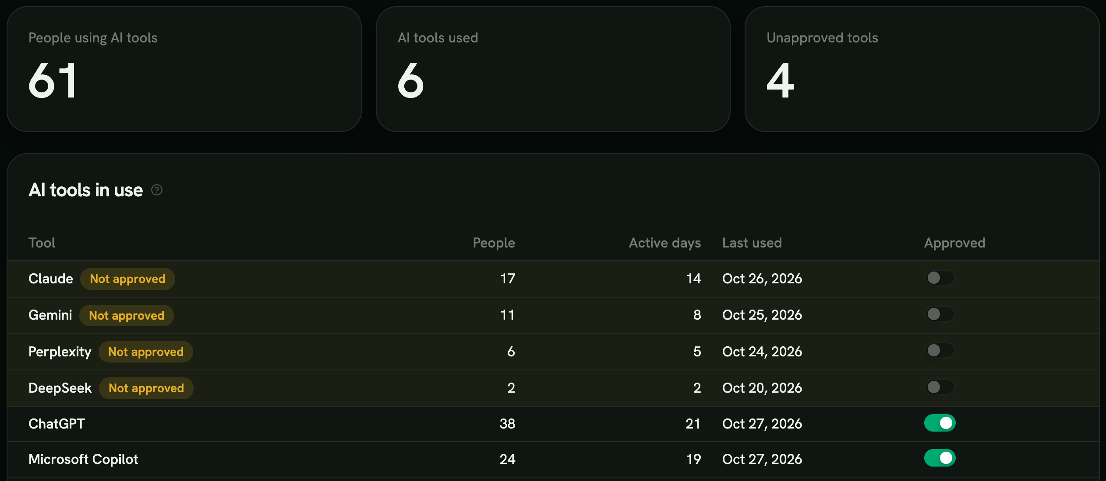Sort by the Tool column header

(x=42, y=243)
